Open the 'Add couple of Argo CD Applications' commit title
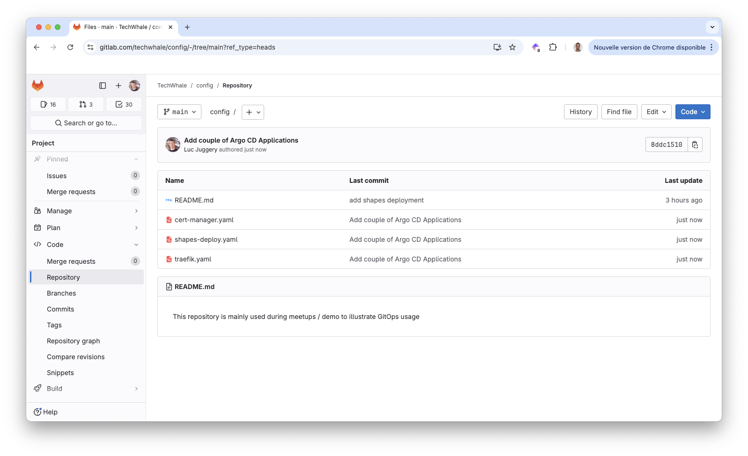This screenshot has width=748, height=456. coord(241,140)
